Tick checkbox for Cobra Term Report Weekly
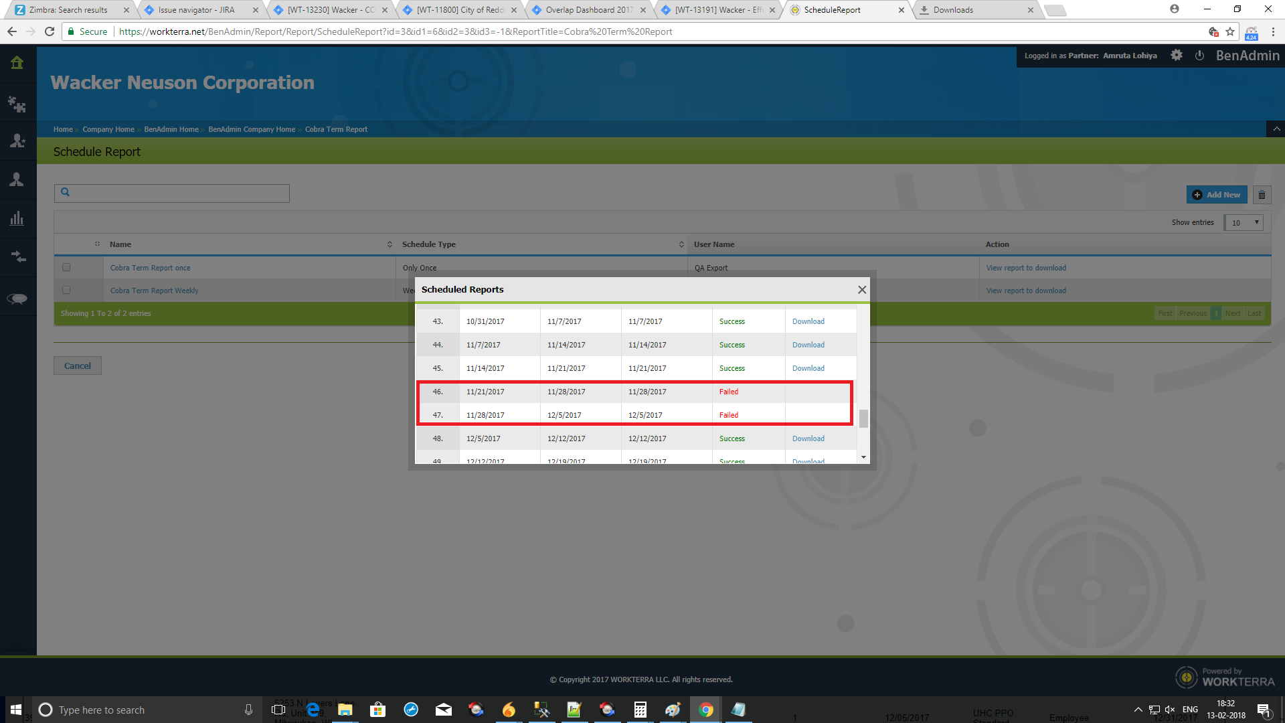This screenshot has width=1285, height=723. pos(66,291)
